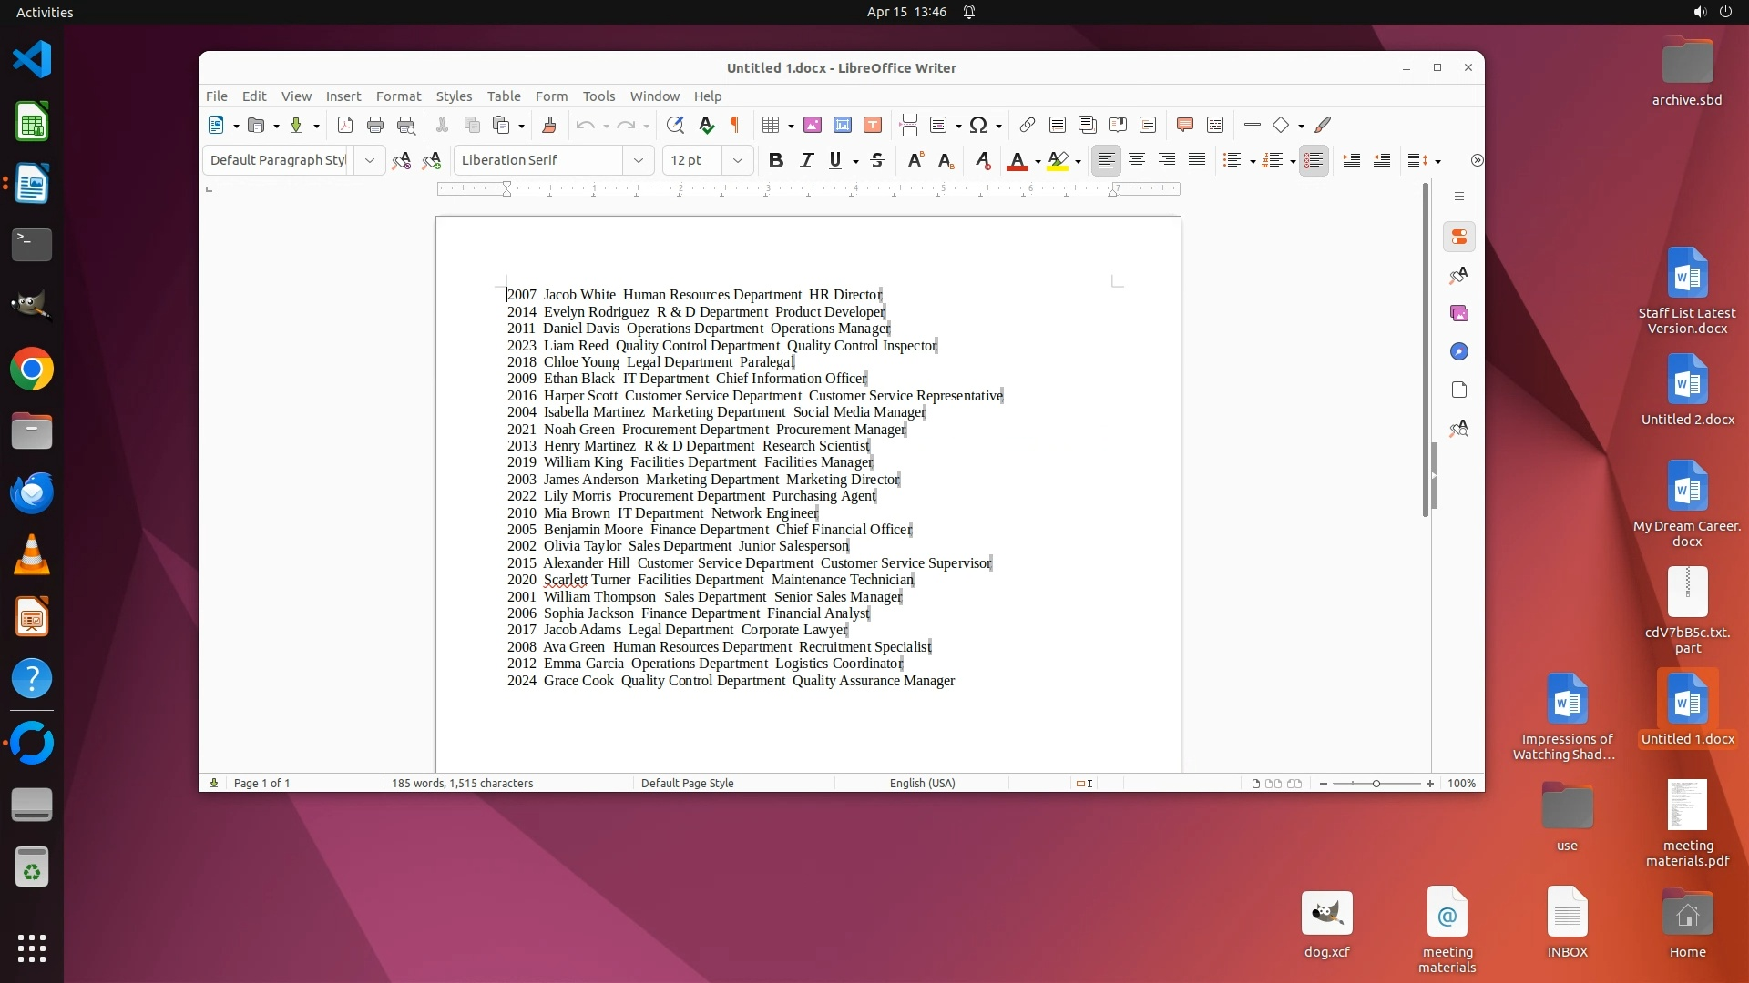Insert an image from the toolbar

[x=813, y=126]
